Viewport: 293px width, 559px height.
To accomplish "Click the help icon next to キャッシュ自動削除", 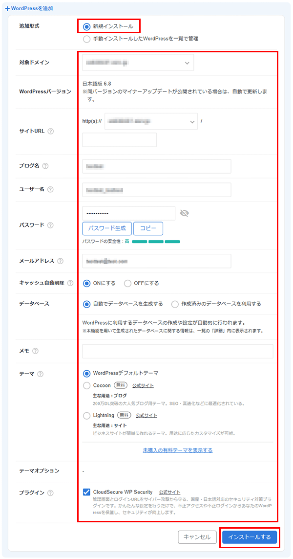I will coord(70,283).
